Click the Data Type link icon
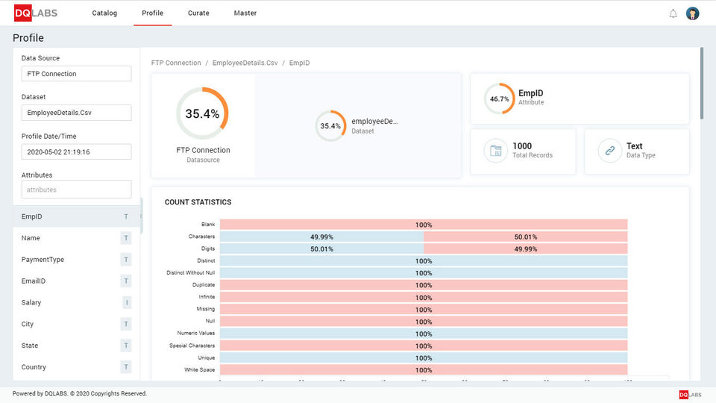716x403 pixels. pyautogui.click(x=609, y=150)
